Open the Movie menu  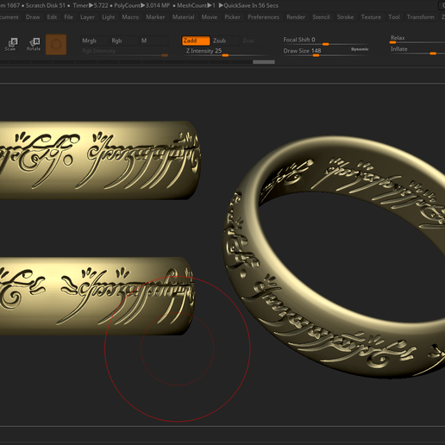210,17
